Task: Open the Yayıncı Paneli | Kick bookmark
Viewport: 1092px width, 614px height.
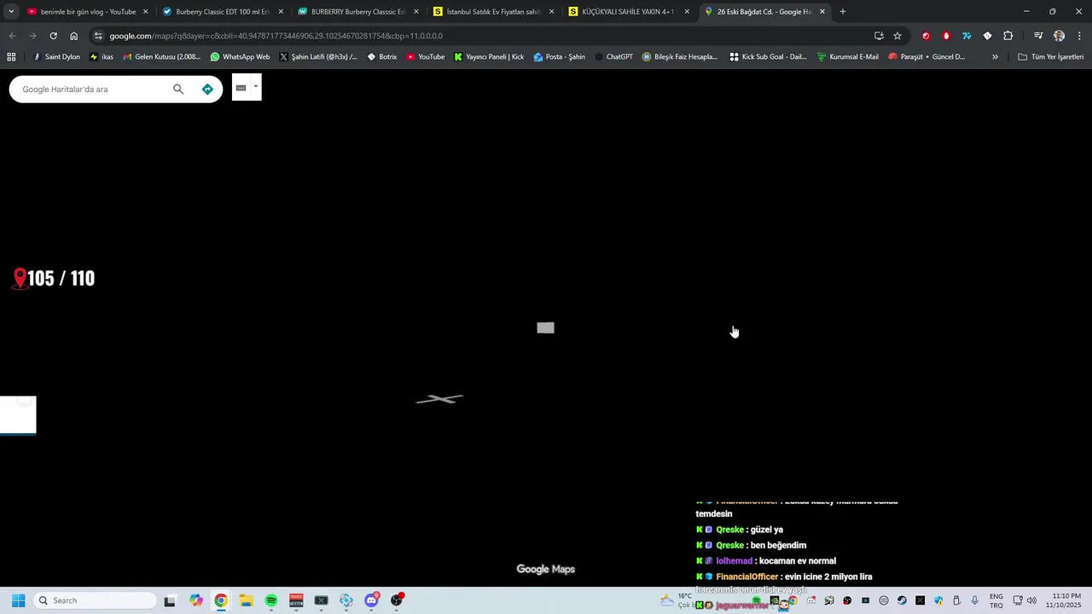Action: [x=489, y=57]
